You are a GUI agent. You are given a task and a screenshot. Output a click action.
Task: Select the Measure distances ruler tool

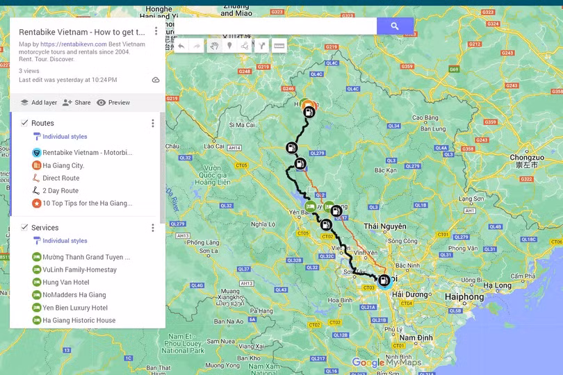(279, 46)
